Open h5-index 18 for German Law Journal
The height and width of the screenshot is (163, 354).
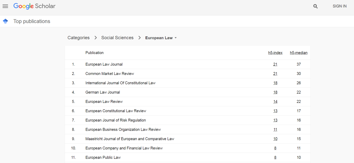click(275, 92)
